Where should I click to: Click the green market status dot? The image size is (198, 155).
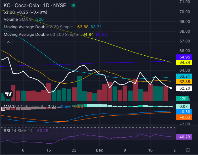click(73, 5)
